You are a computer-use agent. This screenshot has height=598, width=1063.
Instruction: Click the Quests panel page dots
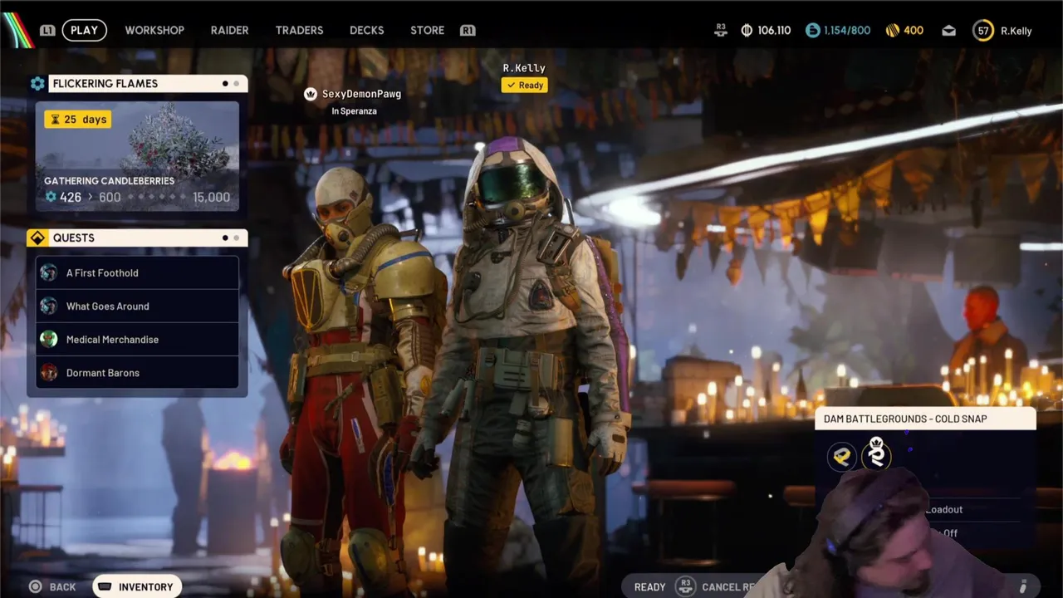230,238
